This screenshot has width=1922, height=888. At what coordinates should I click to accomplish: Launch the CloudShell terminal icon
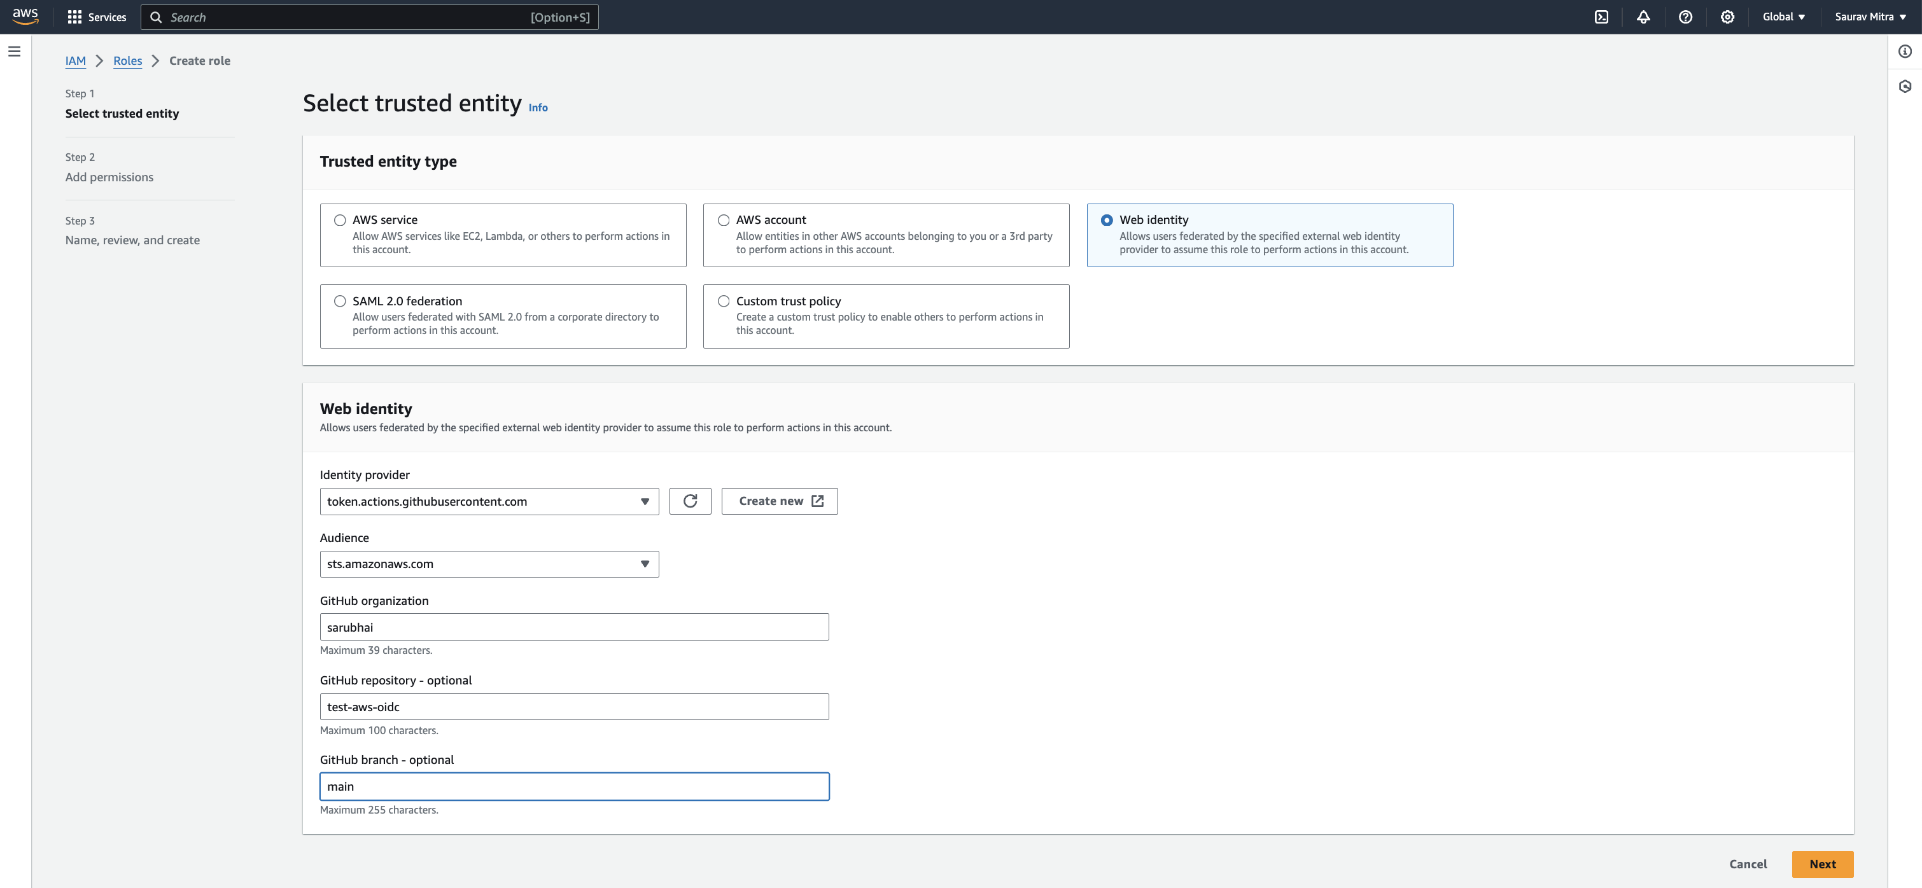point(1601,17)
